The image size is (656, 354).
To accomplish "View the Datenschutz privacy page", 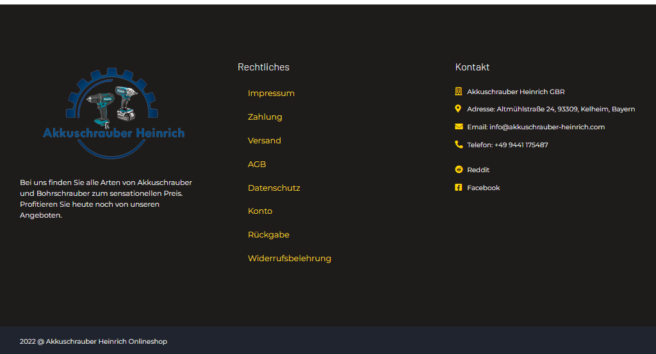I will (x=274, y=188).
